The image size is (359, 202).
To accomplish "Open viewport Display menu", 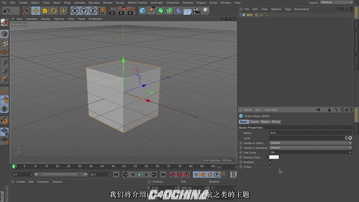I will tap(46, 19).
